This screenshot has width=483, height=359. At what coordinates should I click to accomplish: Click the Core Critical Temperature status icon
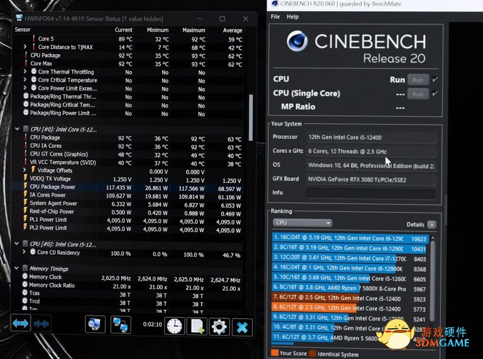click(34, 79)
